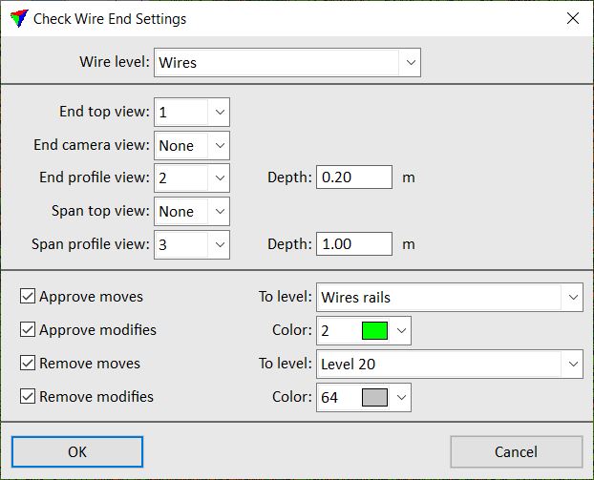Viewport: 594px width, 480px height.
Task: Confirm settings with the OK button
Action: click(x=77, y=451)
